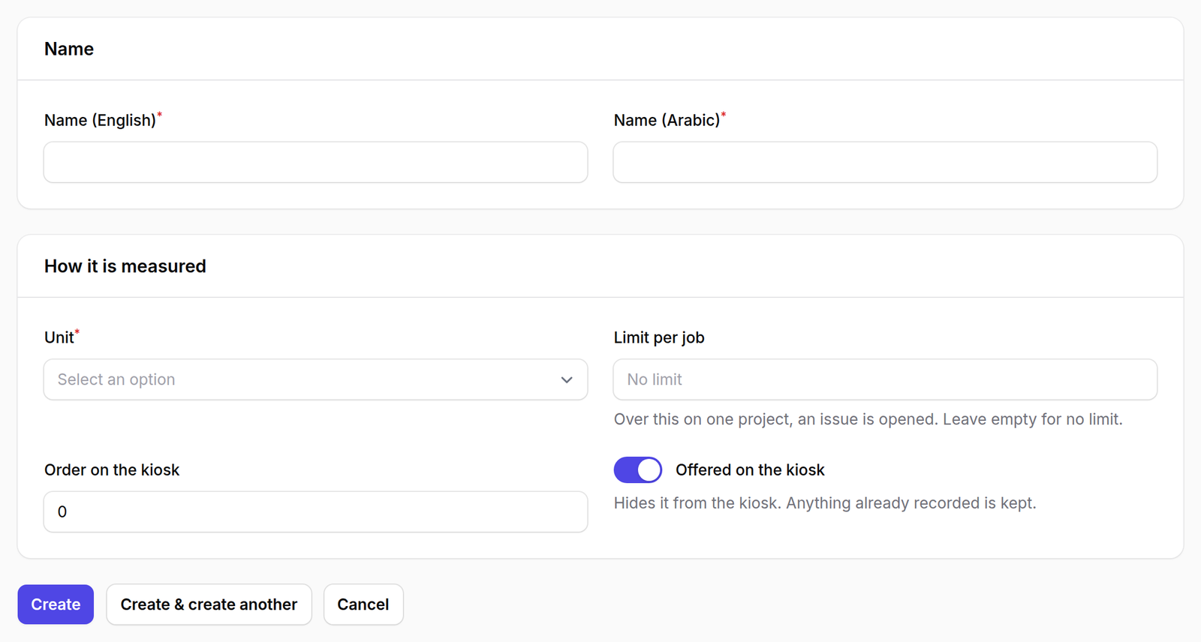The height and width of the screenshot is (642, 1201).
Task: Click the "Name" section heading
Action: coord(69,49)
